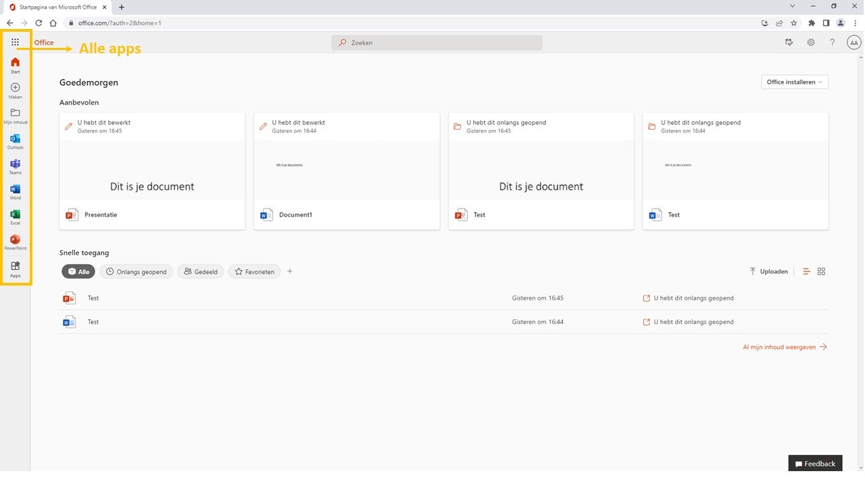The height and width of the screenshot is (486, 865).
Task: Open Mijn inhoud folder icon
Action: pyautogui.click(x=15, y=116)
